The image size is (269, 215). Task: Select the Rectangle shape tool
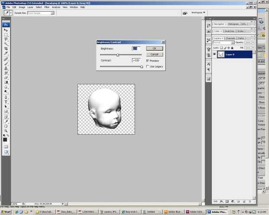pyautogui.click(x=6, y=111)
